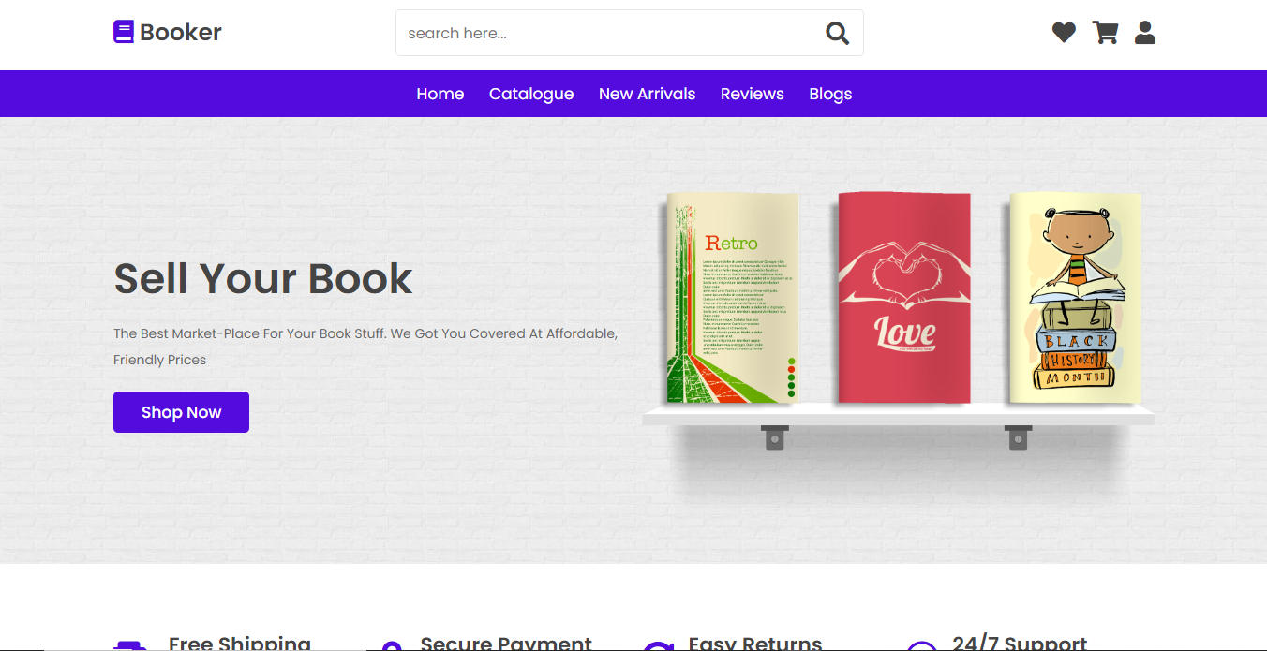Select the Black History Month cover
The image size is (1267, 651).
[x=1075, y=298]
